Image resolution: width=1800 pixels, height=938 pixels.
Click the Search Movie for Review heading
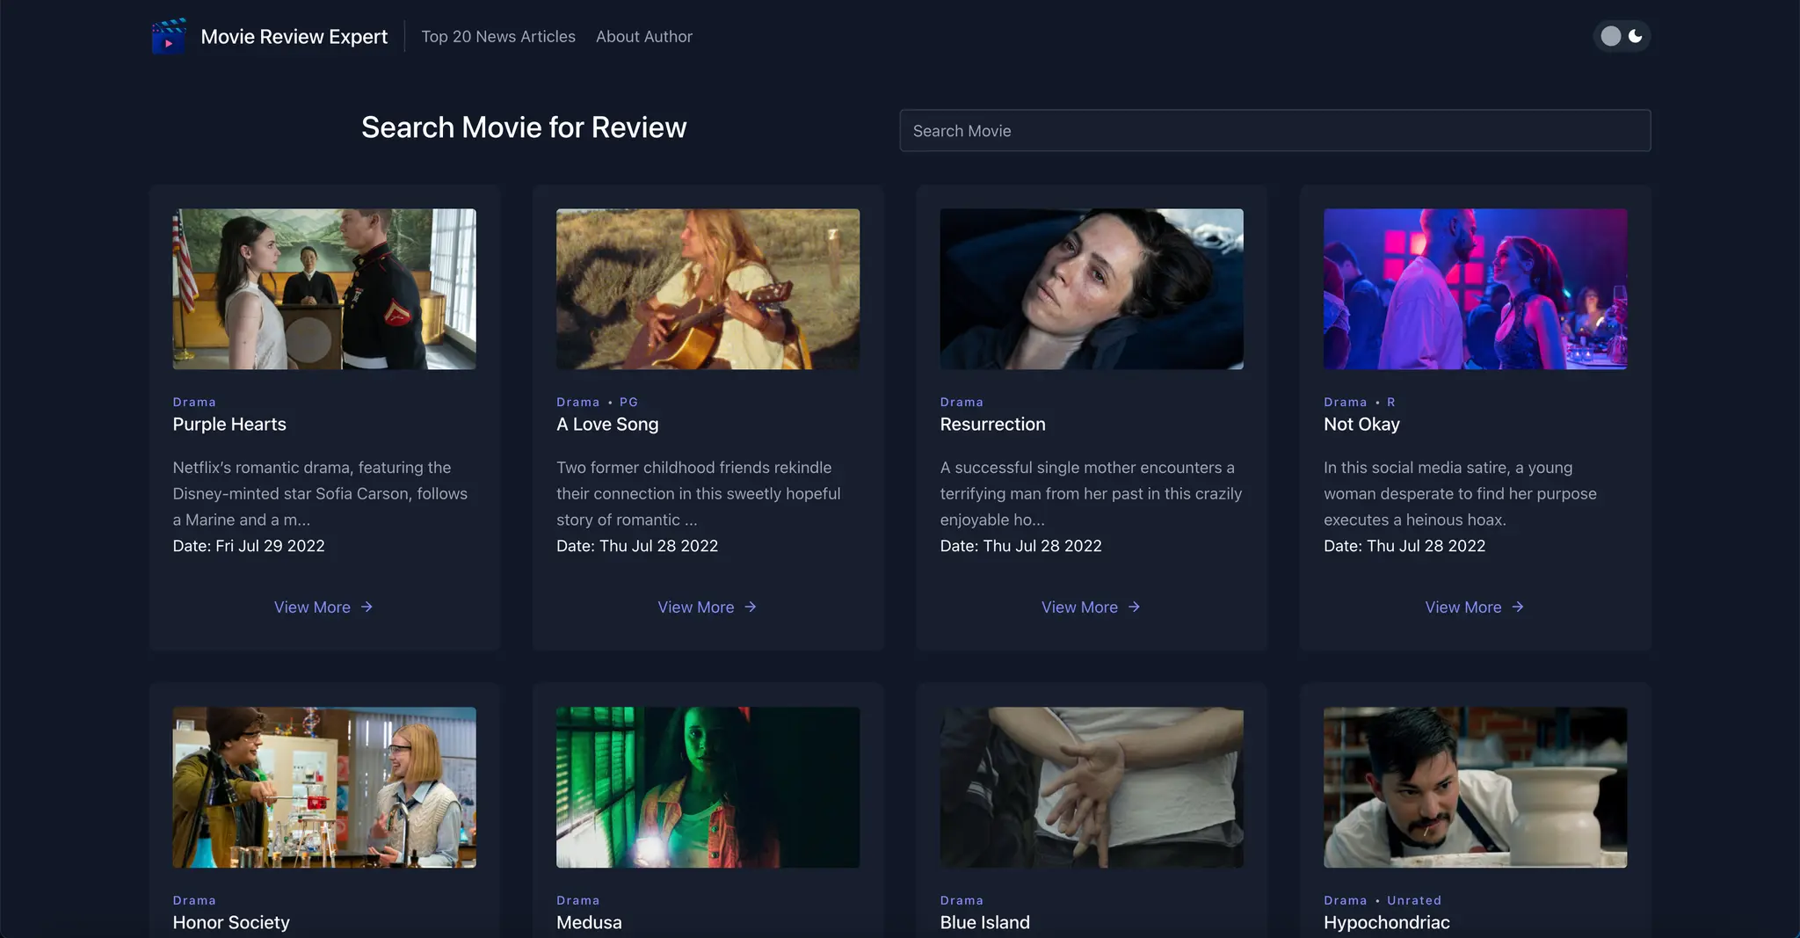coord(524,127)
